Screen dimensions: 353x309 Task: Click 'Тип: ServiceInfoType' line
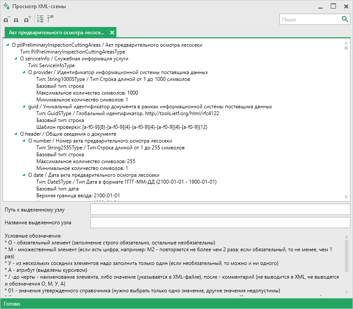(x=51, y=65)
